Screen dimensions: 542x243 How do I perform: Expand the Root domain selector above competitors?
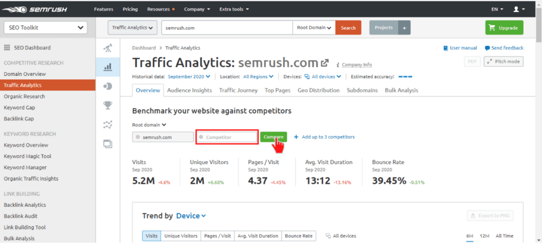click(149, 125)
